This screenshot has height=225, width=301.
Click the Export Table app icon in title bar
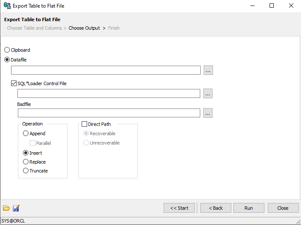7,6
